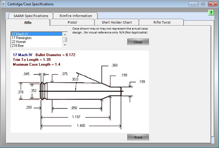The width and height of the screenshot is (219, 148).
Task: Open the Pistol tab
Action: [72, 22]
